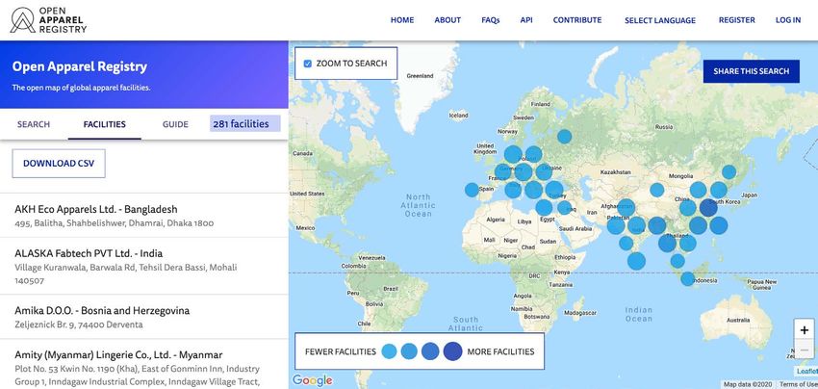Open AKH Eco Apparels Ltd. - Bangladesh entry
818x389 pixels.
tap(144, 215)
